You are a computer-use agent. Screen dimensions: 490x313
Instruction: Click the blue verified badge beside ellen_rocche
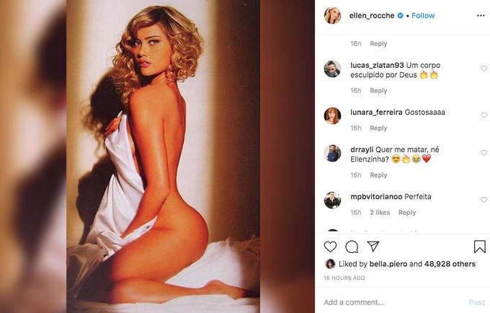(x=401, y=15)
